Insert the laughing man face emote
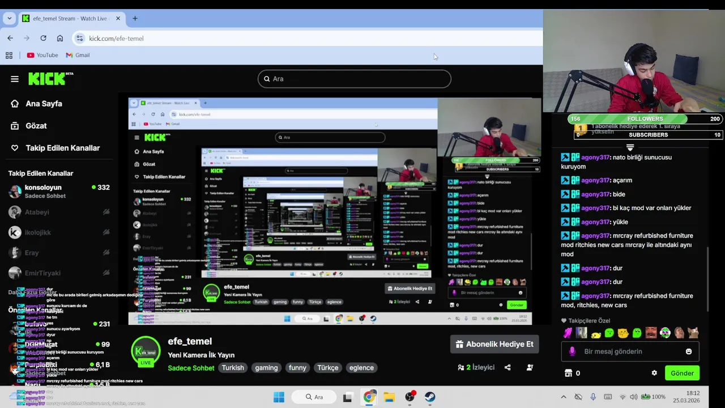725x408 pixels. click(651, 333)
